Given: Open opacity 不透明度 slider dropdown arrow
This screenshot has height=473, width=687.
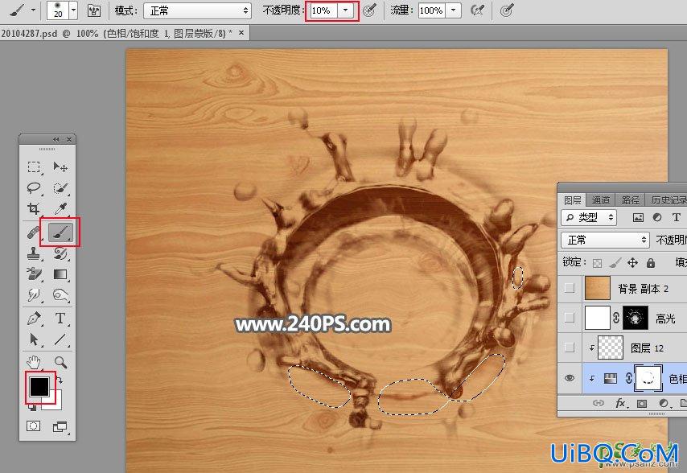Looking at the screenshot, I should pos(346,10).
